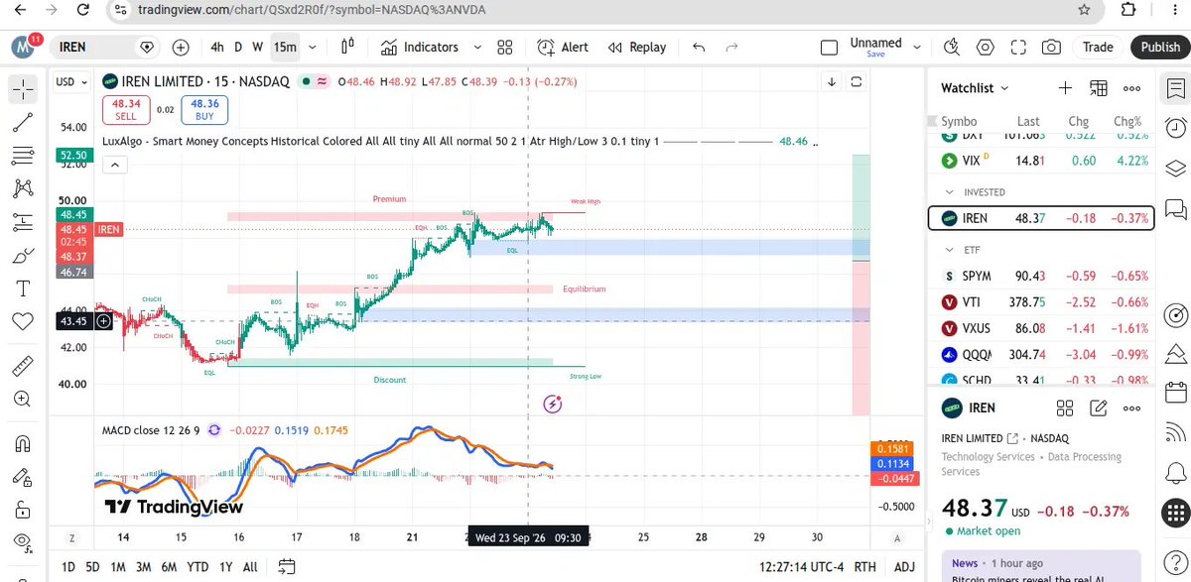Viewport: 1191px width, 582px height.
Task: Activate the zoom in tool
Action: point(23,400)
